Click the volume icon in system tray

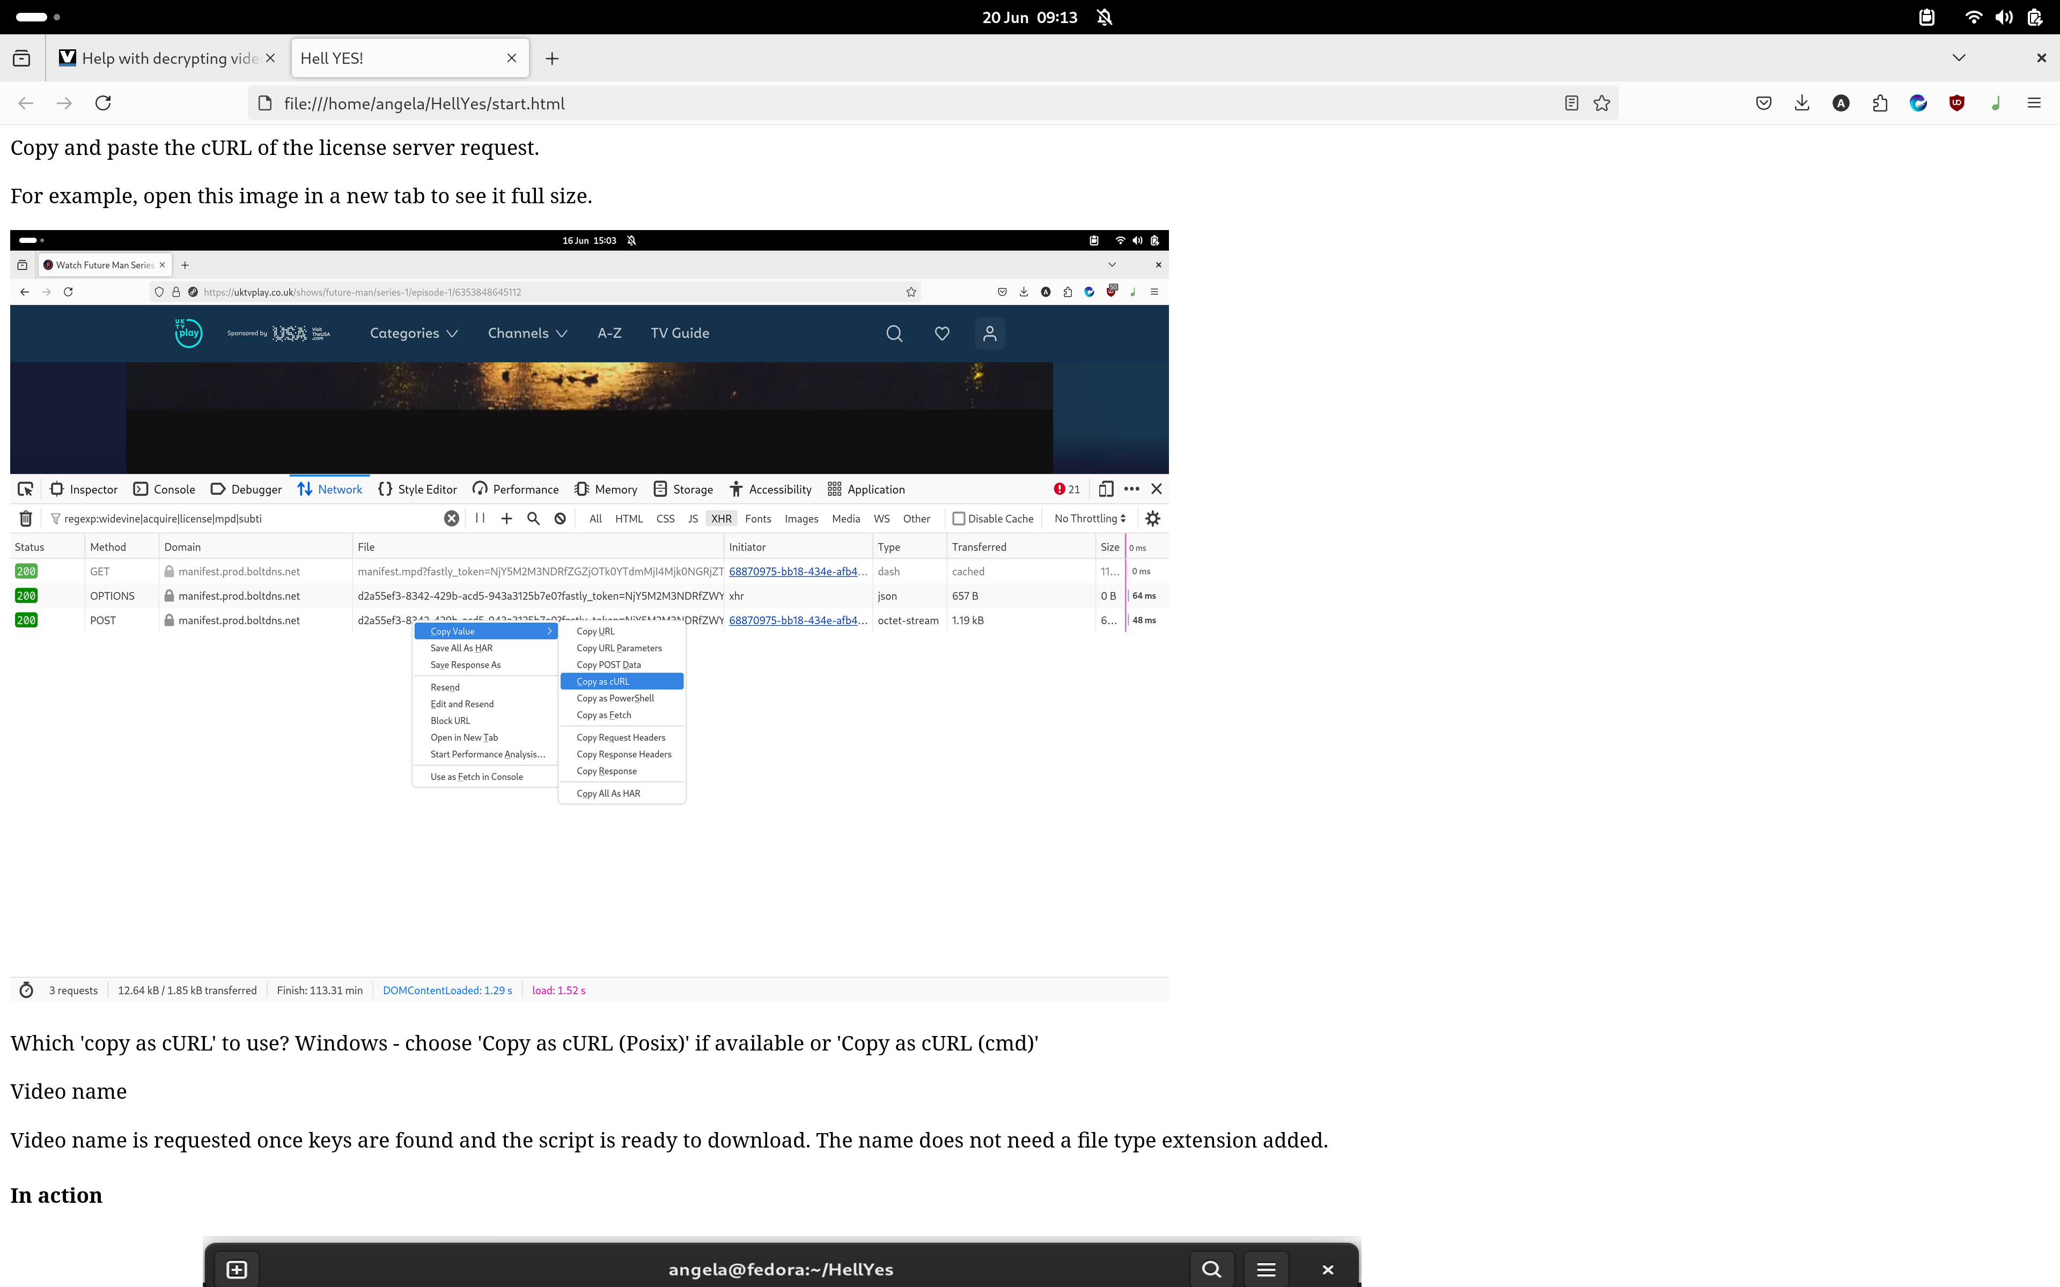(x=2004, y=17)
